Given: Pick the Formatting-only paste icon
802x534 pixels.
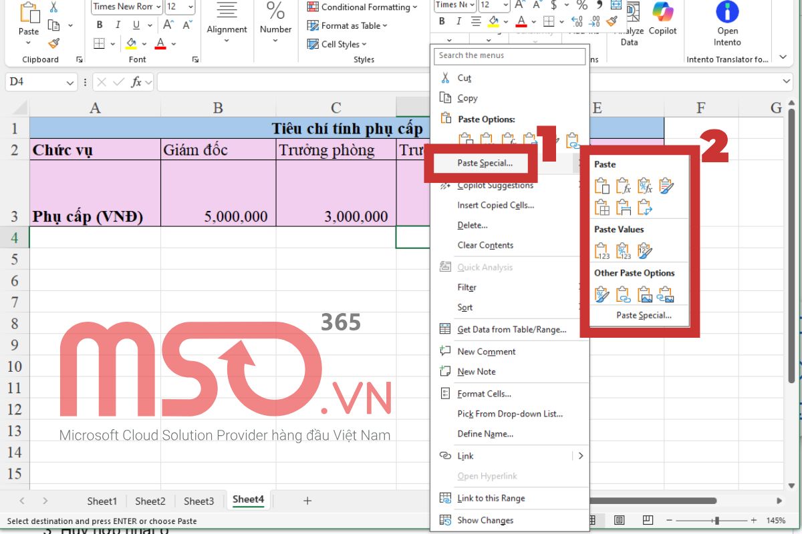Looking at the screenshot, I should (x=602, y=294).
